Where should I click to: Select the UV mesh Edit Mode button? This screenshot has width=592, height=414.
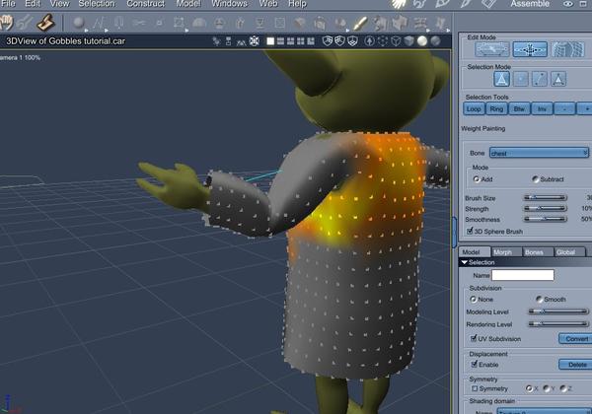(x=567, y=49)
